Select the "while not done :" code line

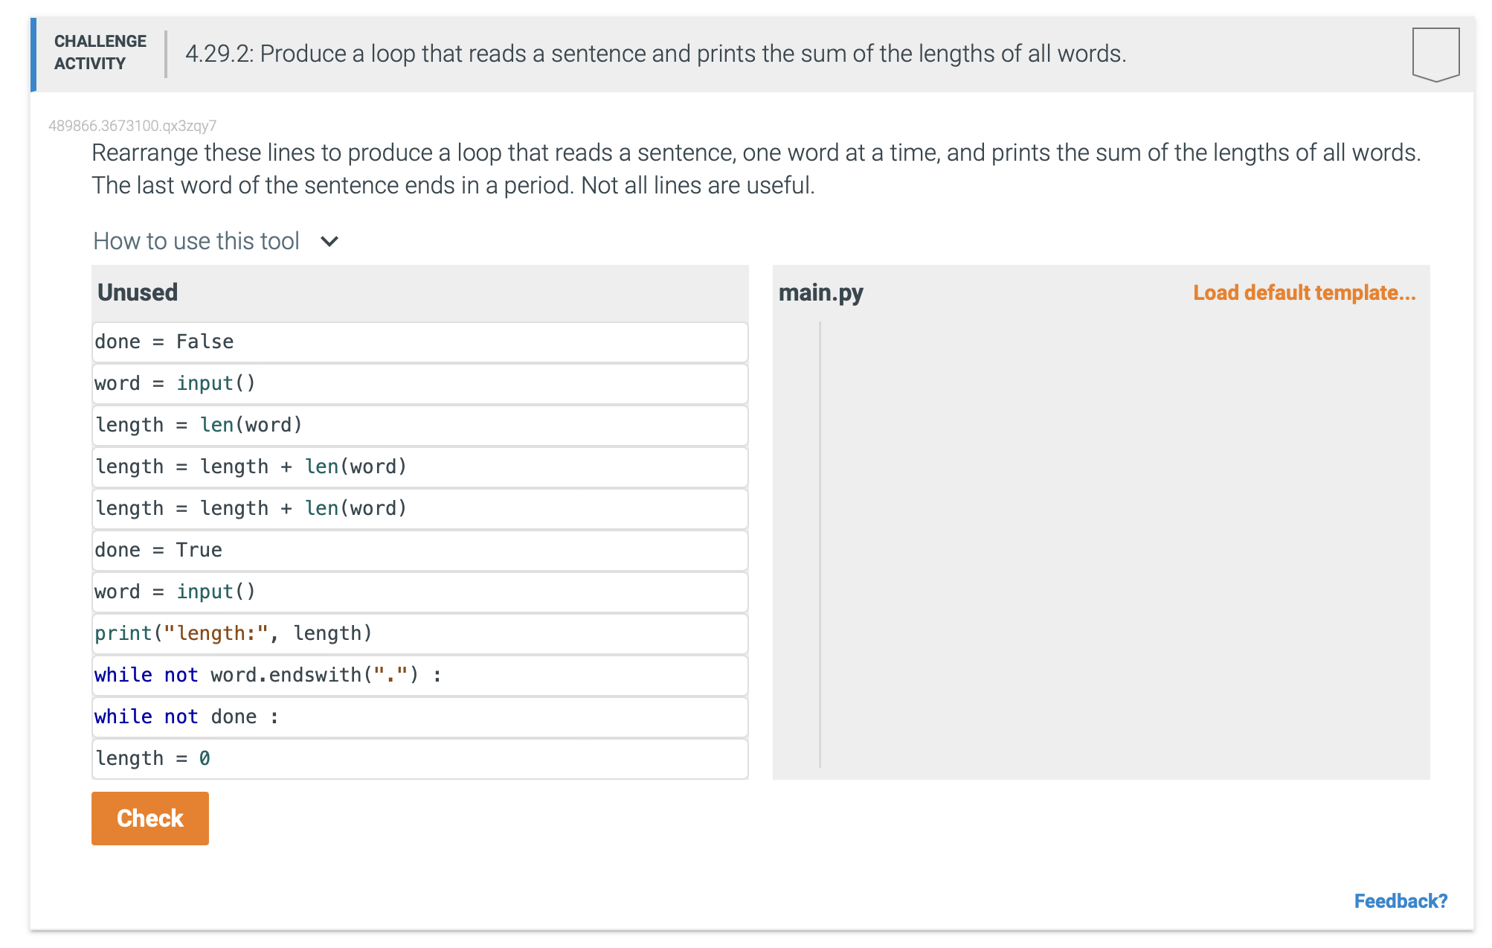pos(419,717)
